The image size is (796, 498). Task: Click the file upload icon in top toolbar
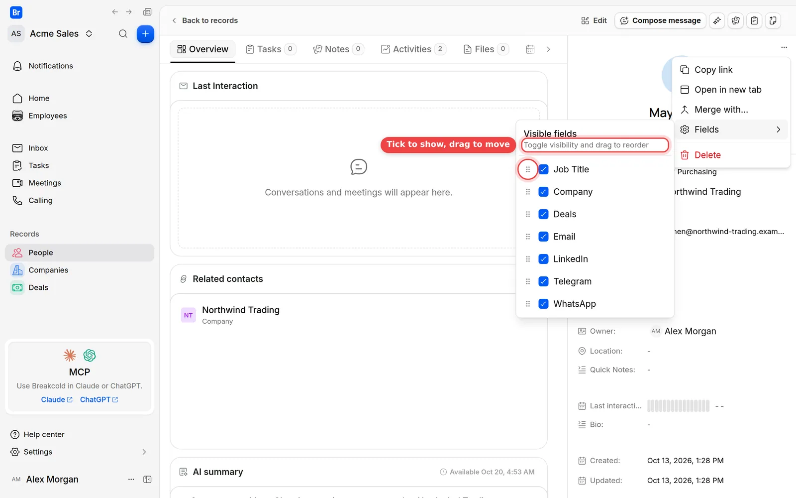coord(773,20)
